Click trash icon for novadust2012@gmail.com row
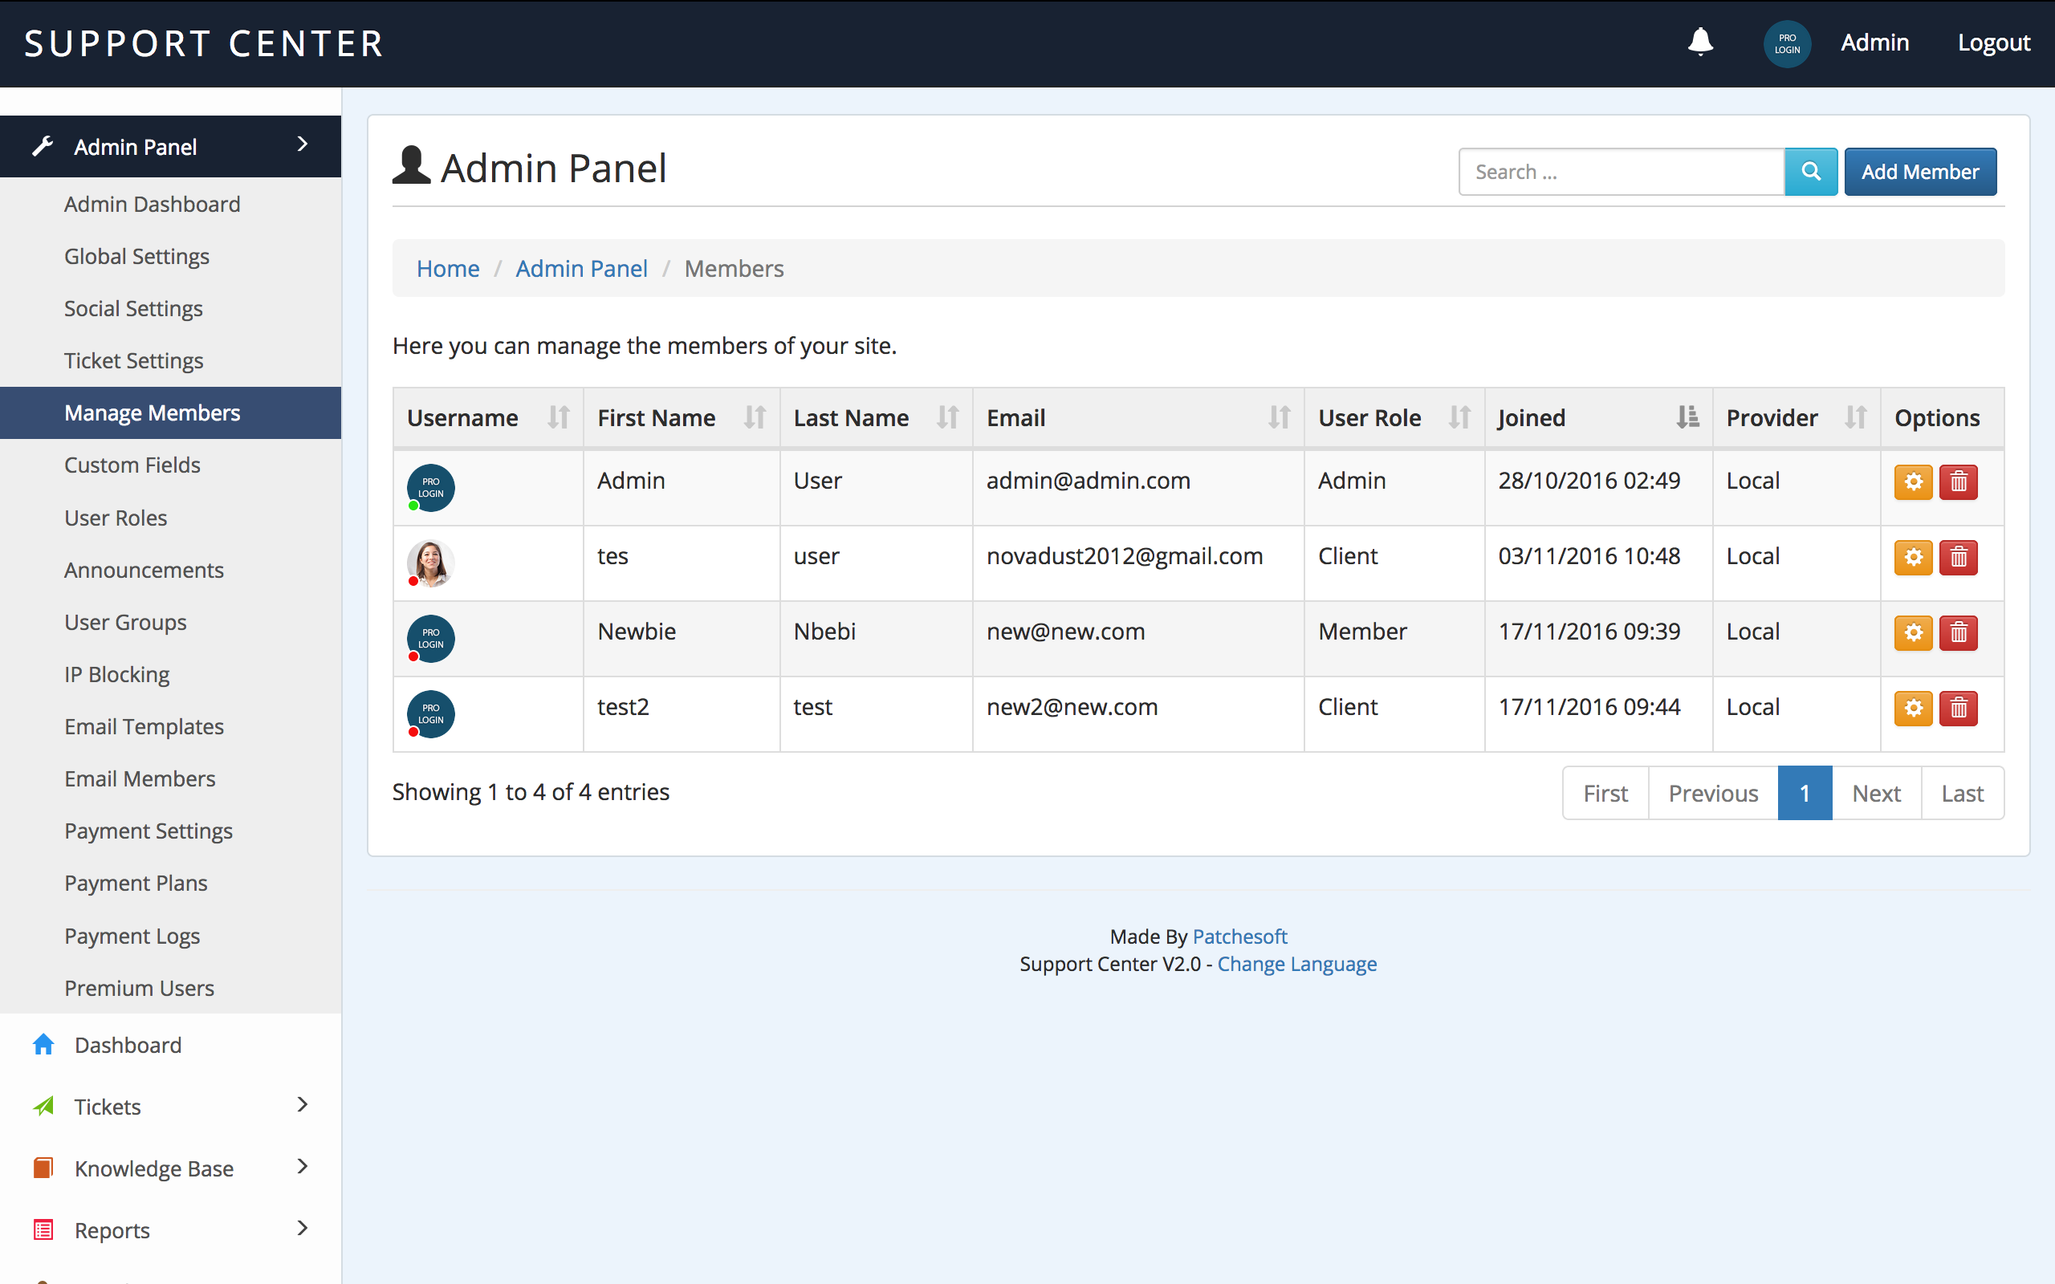 (x=1958, y=557)
